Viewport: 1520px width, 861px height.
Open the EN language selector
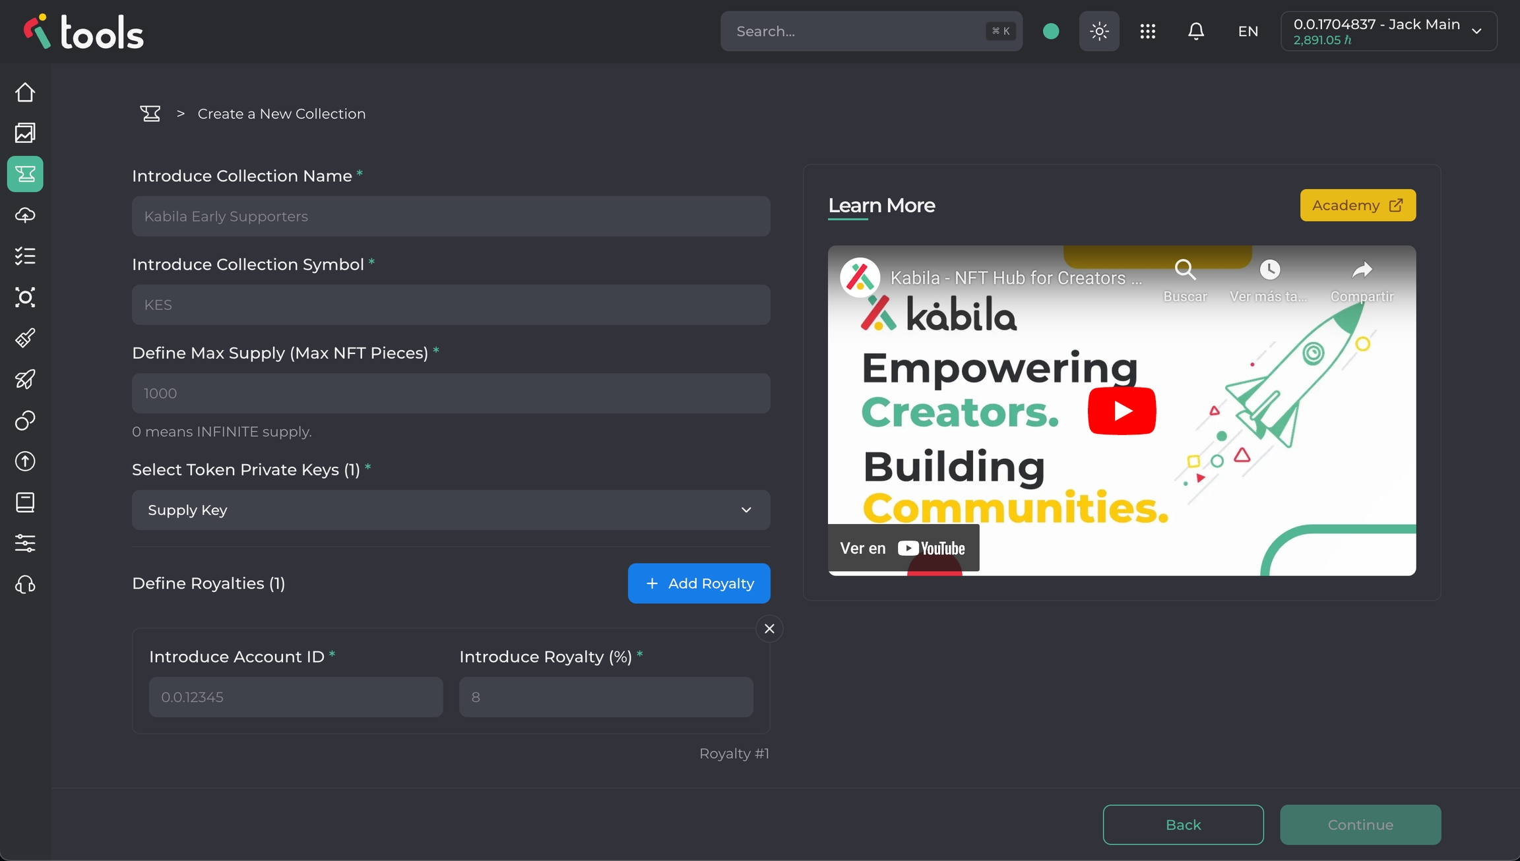1248,31
